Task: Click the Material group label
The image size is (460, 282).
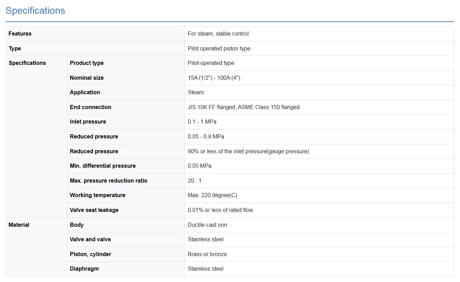Action: click(x=19, y=225)
